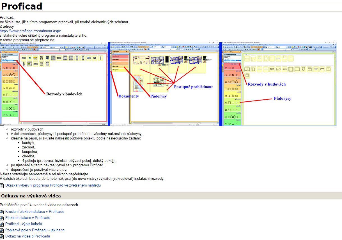Screen dimensions: 342x240
Task: Click the ProfiCAD screenshots instruction image
Action: click(x=168, y=84)
